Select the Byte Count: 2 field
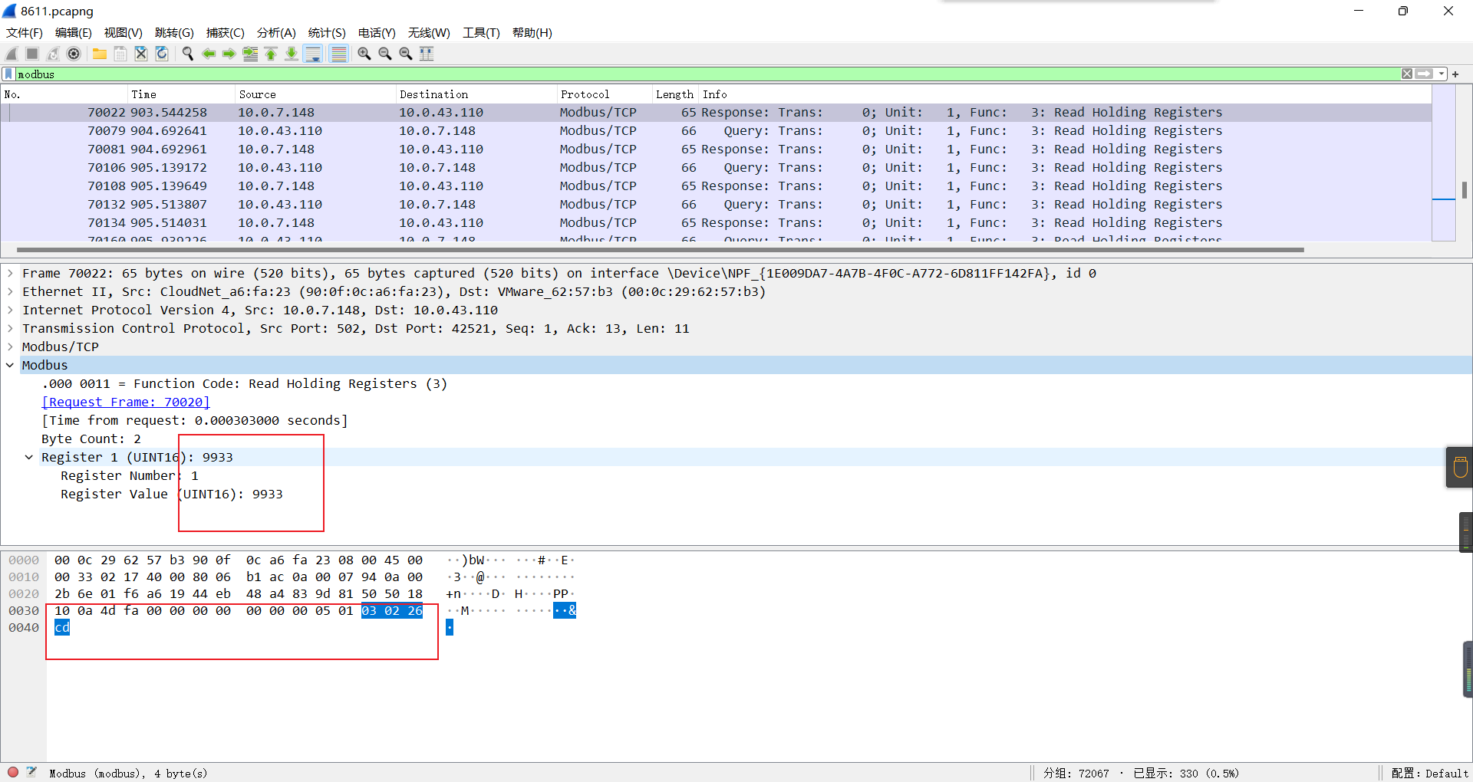The width and height of the screenshot is (1473, 782). [91, 439]
